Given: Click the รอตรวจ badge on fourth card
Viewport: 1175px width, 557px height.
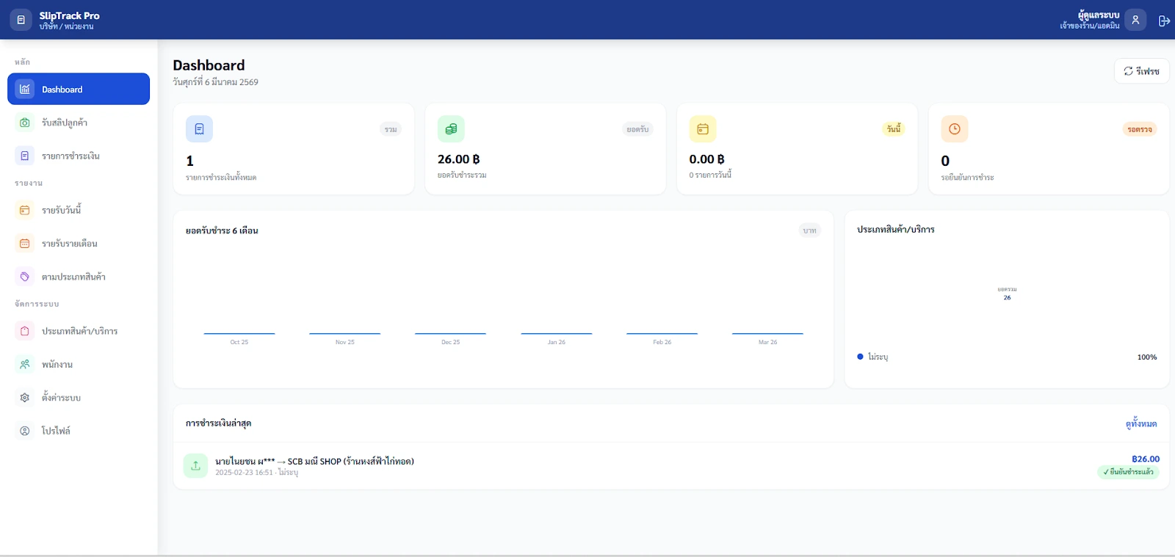Looking at the screenshot, I should [1140, 129].
